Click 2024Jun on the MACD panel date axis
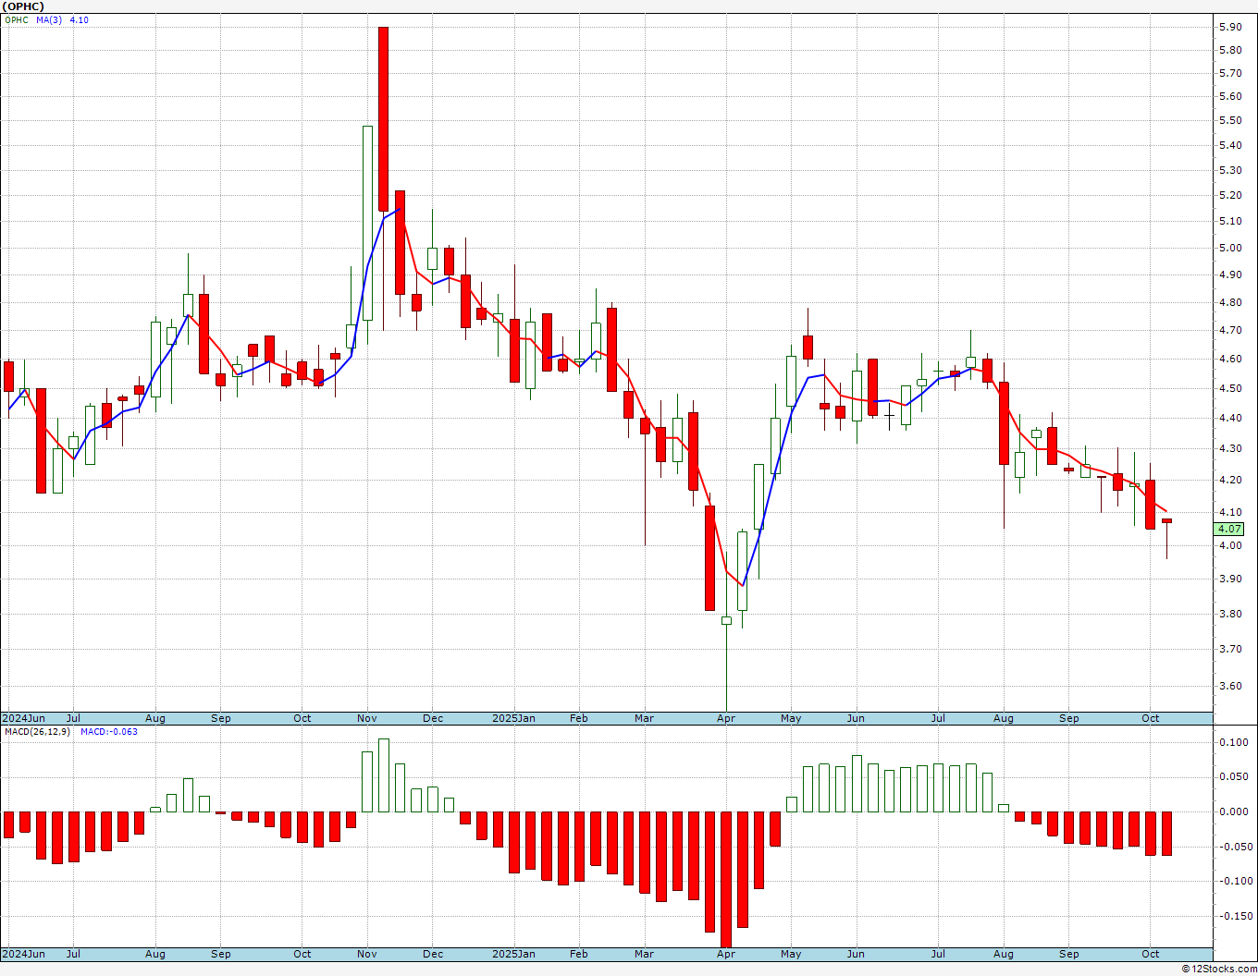This screenshot has height=976, width=1258. point(23,954)
